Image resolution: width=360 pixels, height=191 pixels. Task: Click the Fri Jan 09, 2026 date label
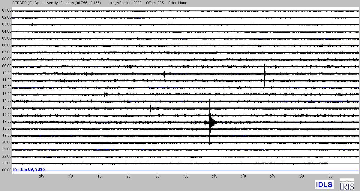(29, 169)
